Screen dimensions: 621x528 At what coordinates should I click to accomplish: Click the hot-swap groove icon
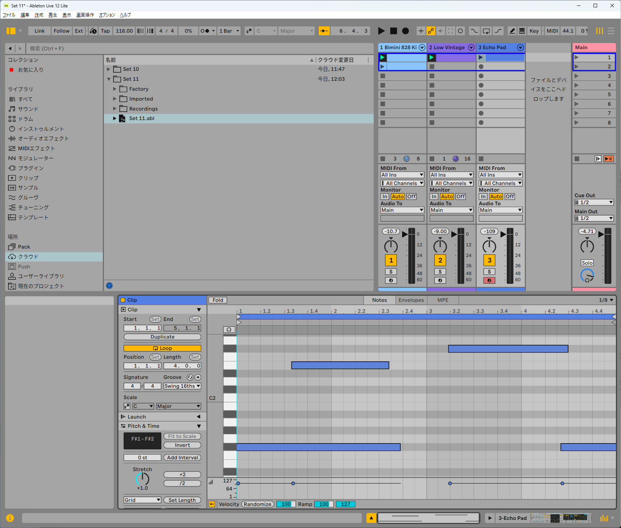click(x=190, y=377)
